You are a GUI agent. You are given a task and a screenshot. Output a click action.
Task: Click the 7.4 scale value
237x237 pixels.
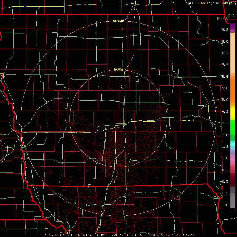coord(225,65)
